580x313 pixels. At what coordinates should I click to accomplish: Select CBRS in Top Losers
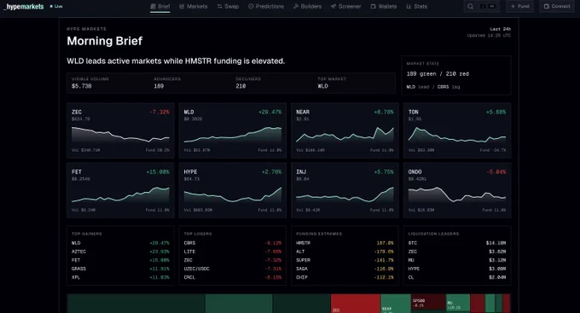pos(233,243)
